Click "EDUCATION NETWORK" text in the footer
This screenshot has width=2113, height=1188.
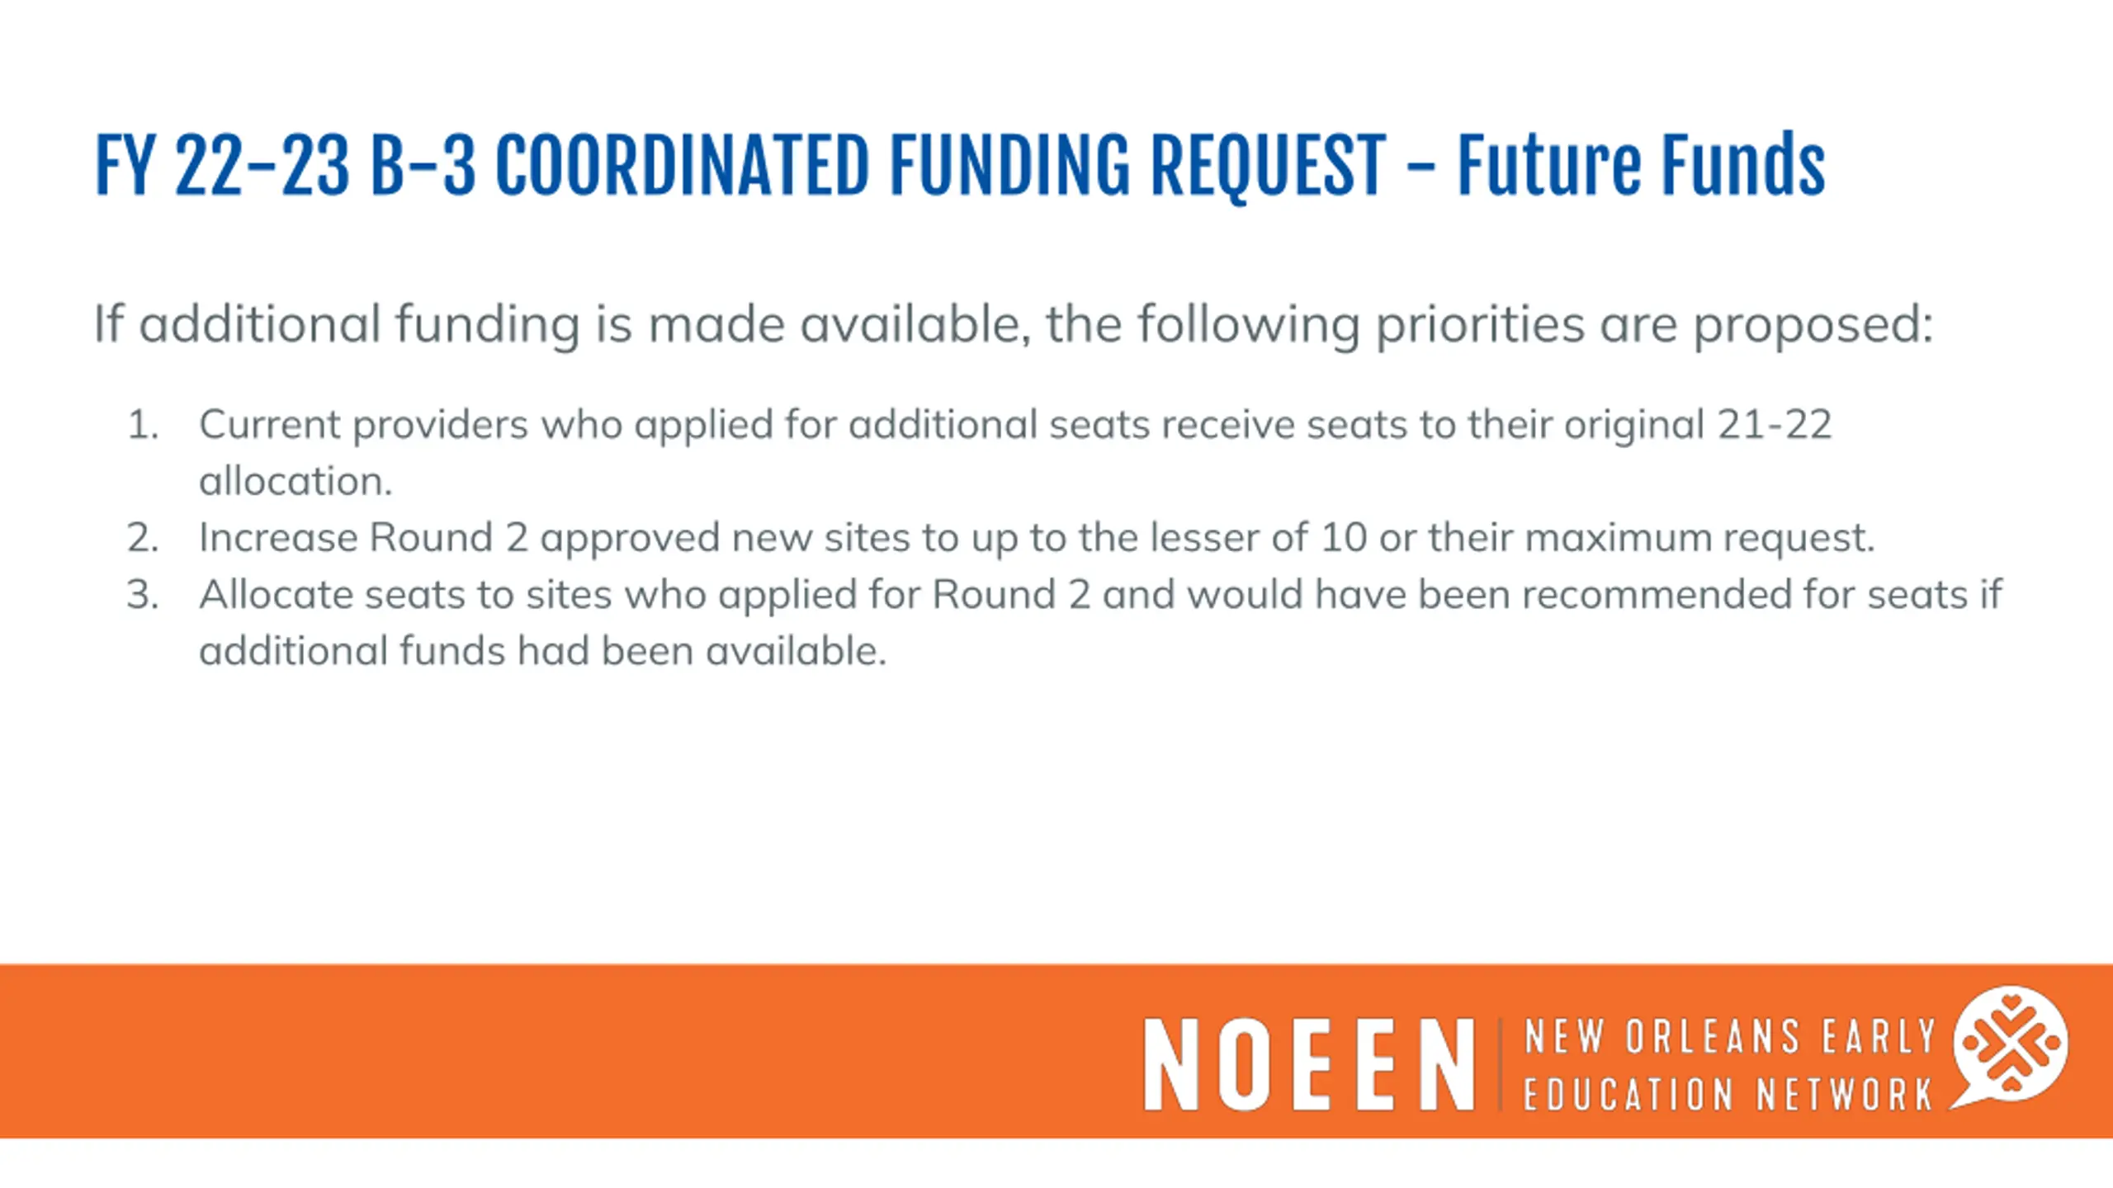pos(1728,1095)
